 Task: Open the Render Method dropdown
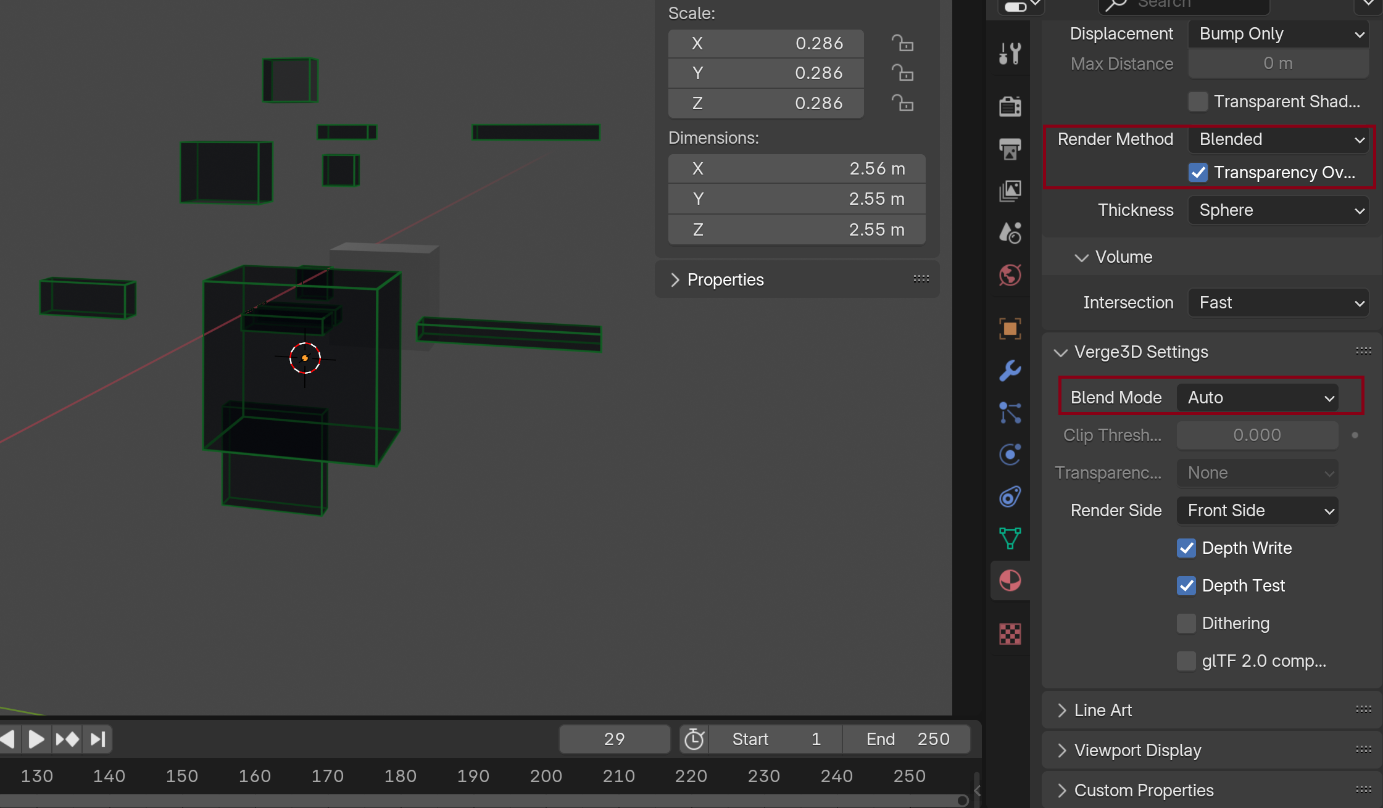click(x=1279, y=139)
